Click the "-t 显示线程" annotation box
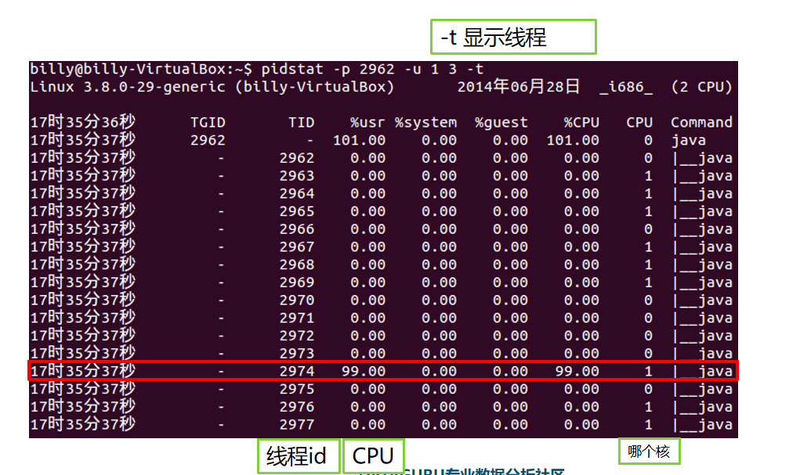The width and height of the screenshot is (800, 475). (513, 37)
